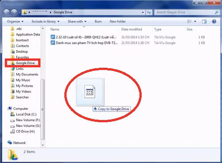
Task: Click the Google Drive icon in the sidebar
Action: tap(13, 63)
